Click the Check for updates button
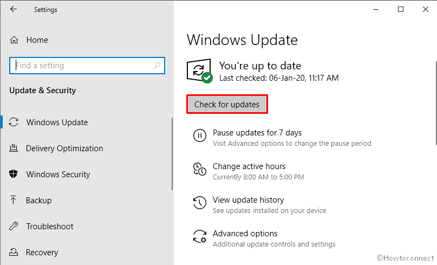Screen dimensions: 437x265 [x=227, y=105]
